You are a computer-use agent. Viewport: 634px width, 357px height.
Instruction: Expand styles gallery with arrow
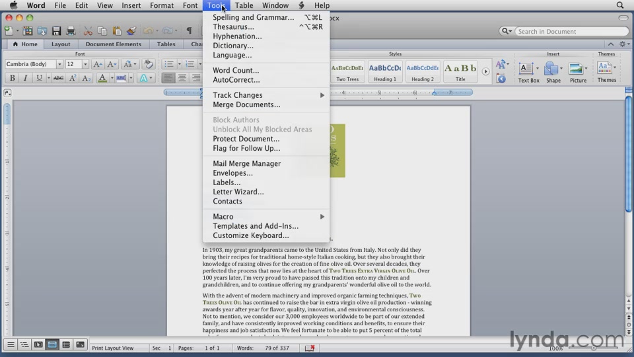(485, 71)
